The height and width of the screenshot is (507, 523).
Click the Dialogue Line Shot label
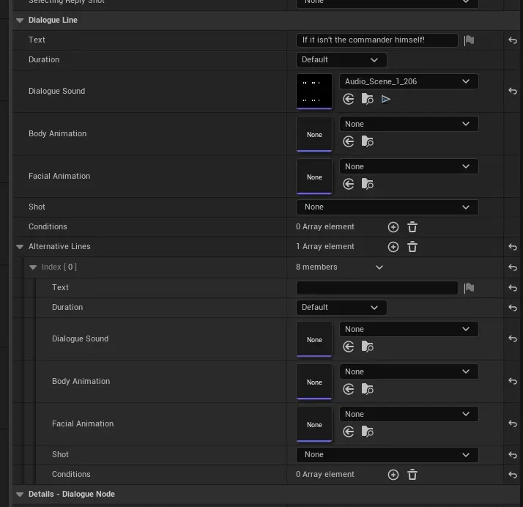pos(37,207)
